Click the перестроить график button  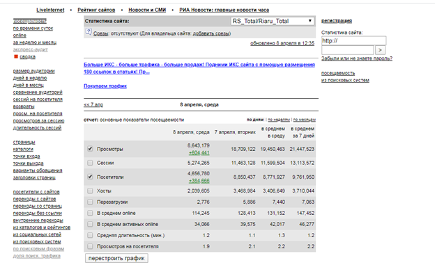116,258
